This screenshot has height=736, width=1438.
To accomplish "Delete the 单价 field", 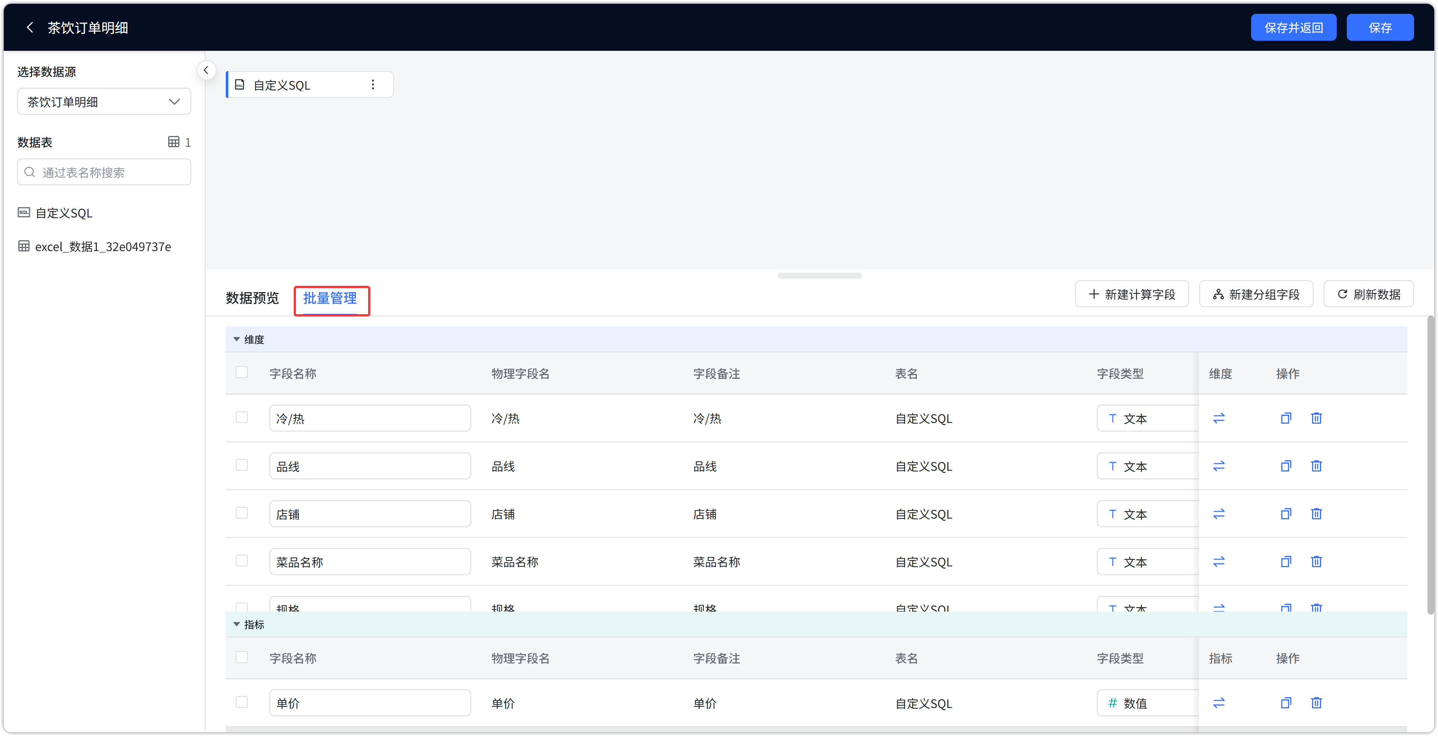I will (1316, 703).
